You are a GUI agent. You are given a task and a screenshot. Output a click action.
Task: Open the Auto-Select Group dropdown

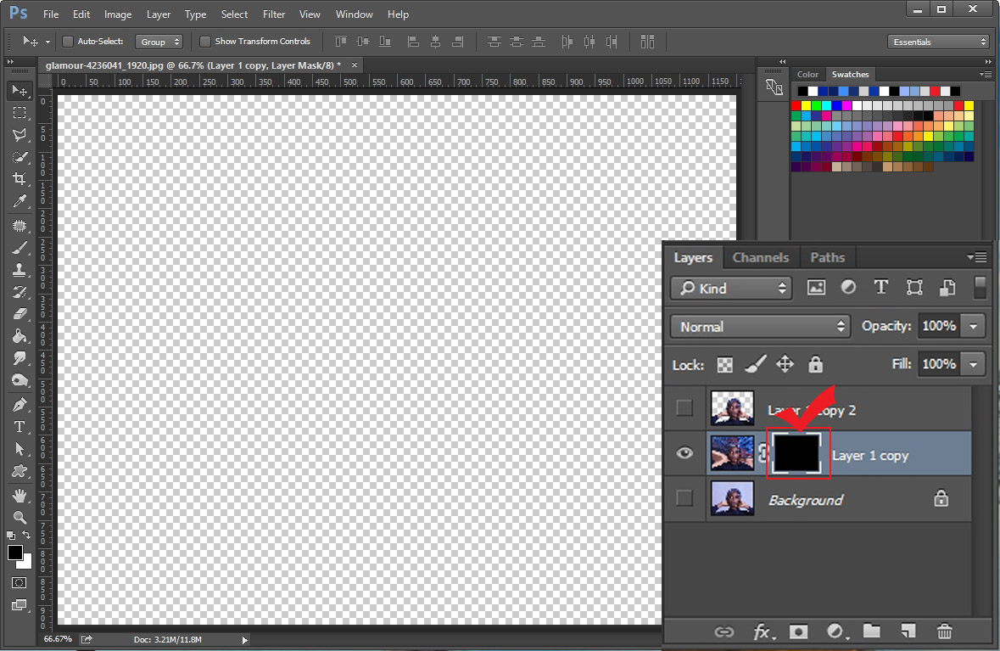(159, 42)
